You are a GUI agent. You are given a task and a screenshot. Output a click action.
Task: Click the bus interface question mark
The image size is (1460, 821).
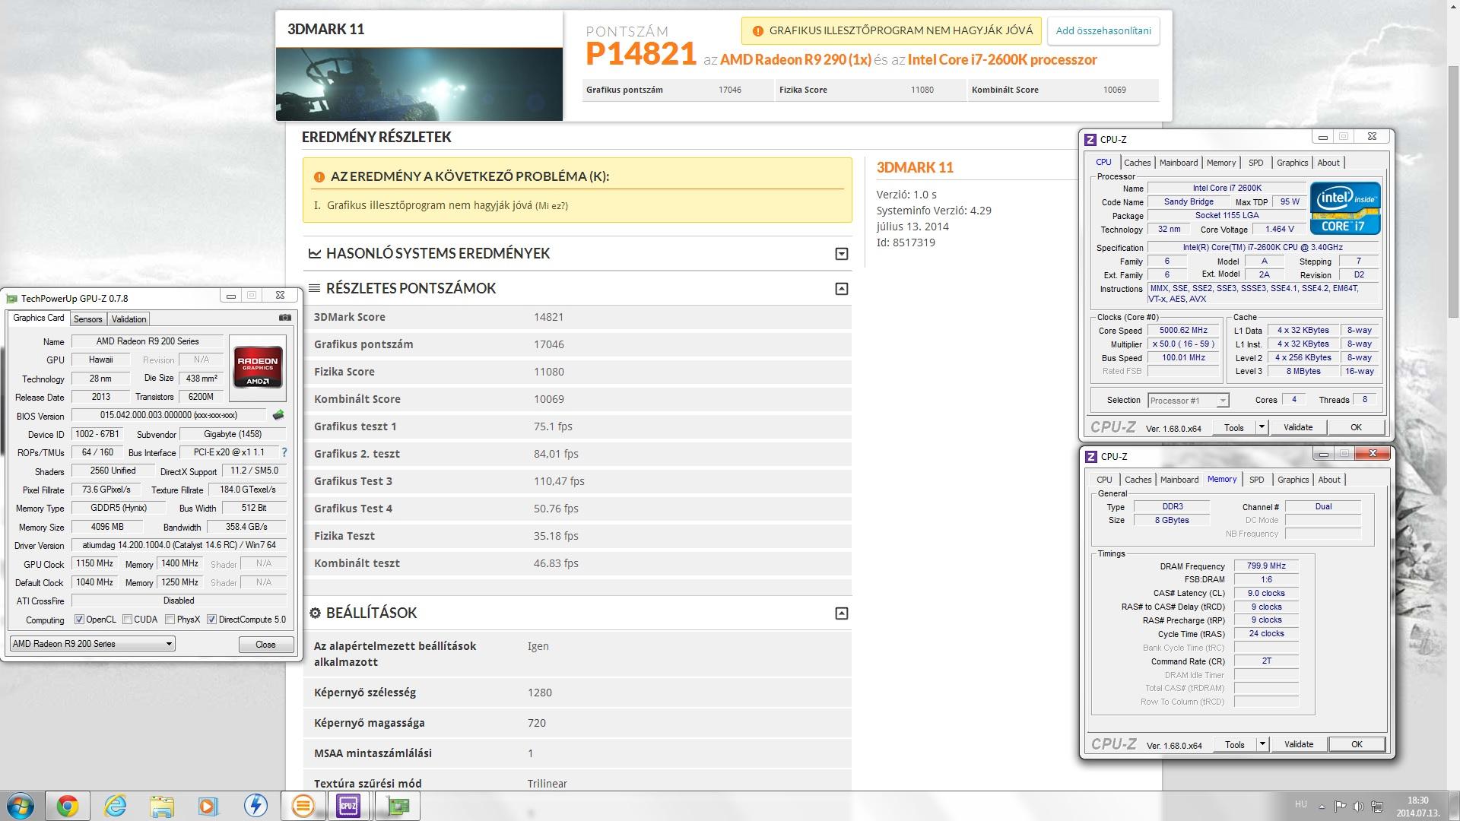tap(284, 452)
